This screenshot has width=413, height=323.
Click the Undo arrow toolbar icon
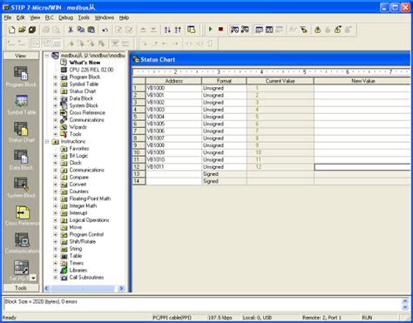[x=105, y=30]
